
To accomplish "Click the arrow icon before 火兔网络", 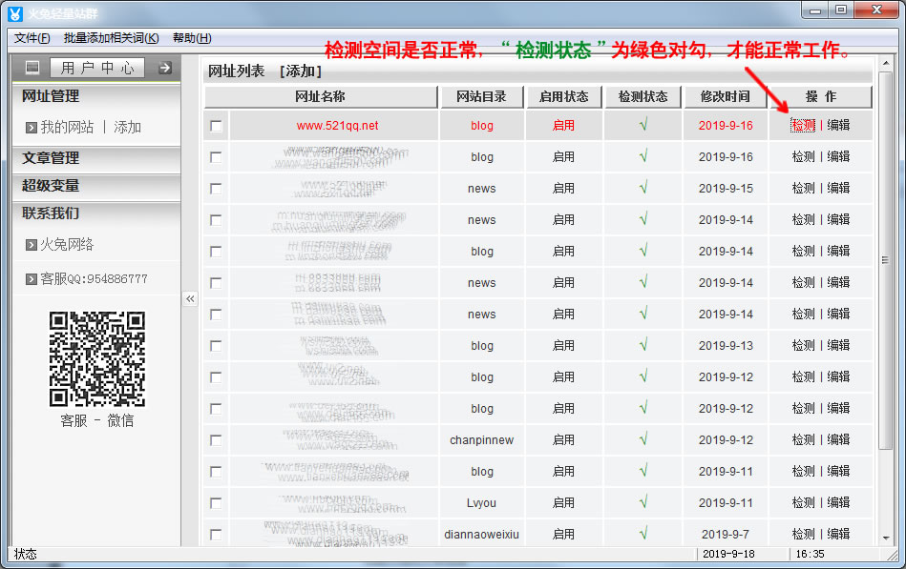I will tap(31, 245).
